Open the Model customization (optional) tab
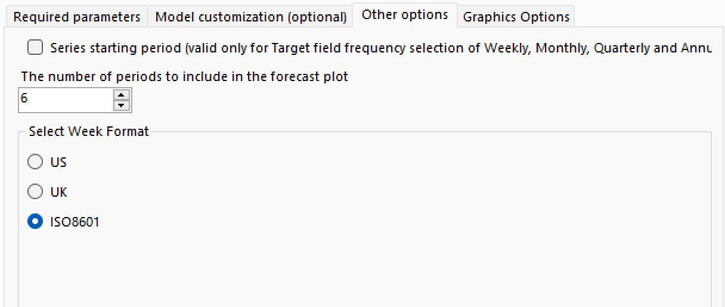The image size is (725, 307). tap(250, 17)
